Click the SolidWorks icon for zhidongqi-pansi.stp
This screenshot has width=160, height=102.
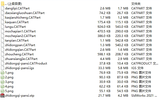coord(3,95)
